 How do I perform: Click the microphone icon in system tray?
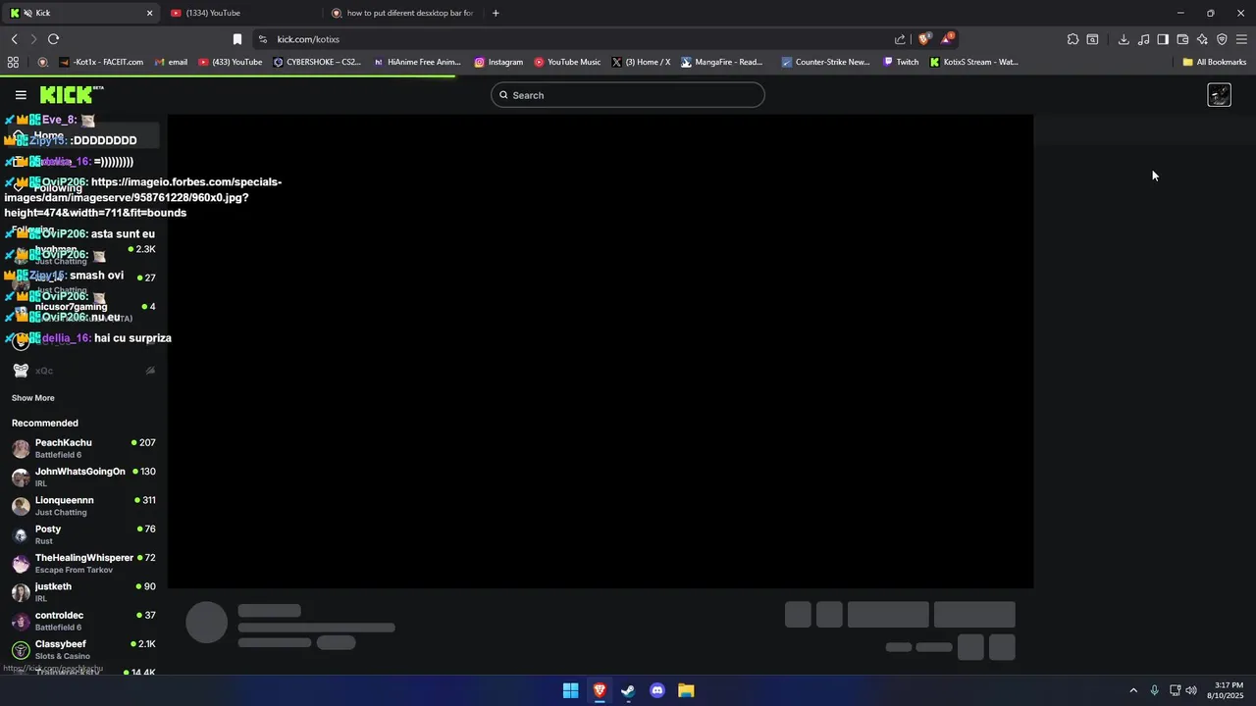[x=1155, y=690]
